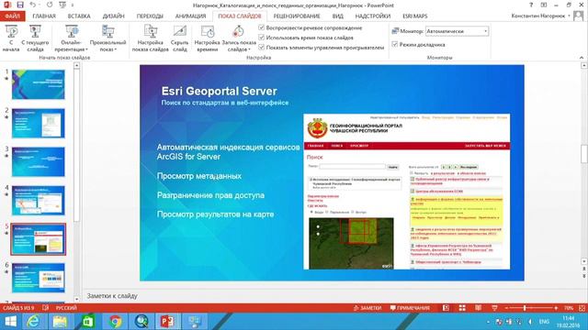Open Online presentation option

(x=72, y=38)
